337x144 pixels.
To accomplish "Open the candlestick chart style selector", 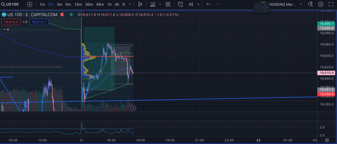I will pos(140,4).
